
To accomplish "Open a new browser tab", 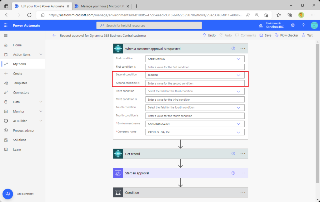I will [136, 6].
